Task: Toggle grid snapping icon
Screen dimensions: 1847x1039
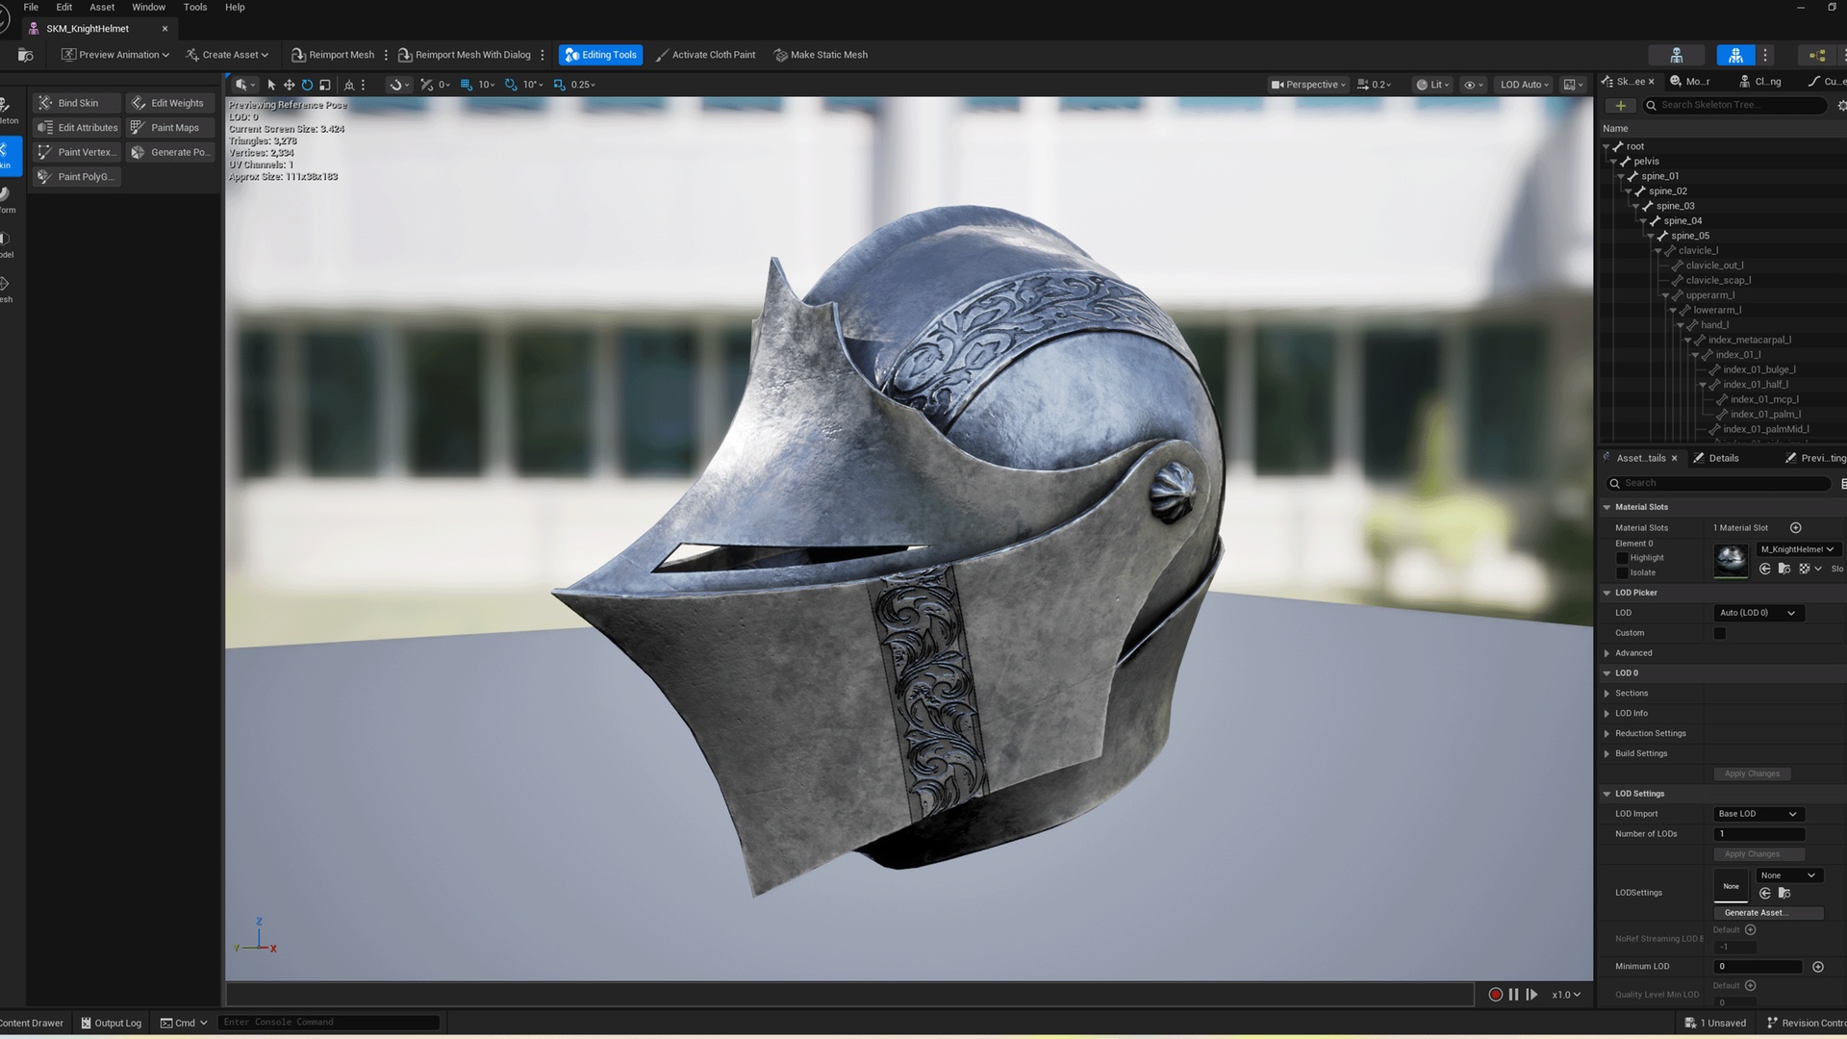Action: pos(467,85)
